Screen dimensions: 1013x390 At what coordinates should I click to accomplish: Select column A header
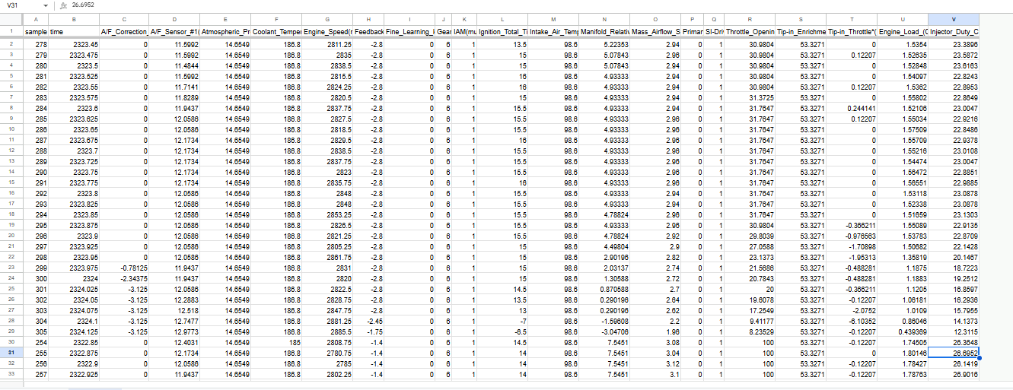pos(36,18)
